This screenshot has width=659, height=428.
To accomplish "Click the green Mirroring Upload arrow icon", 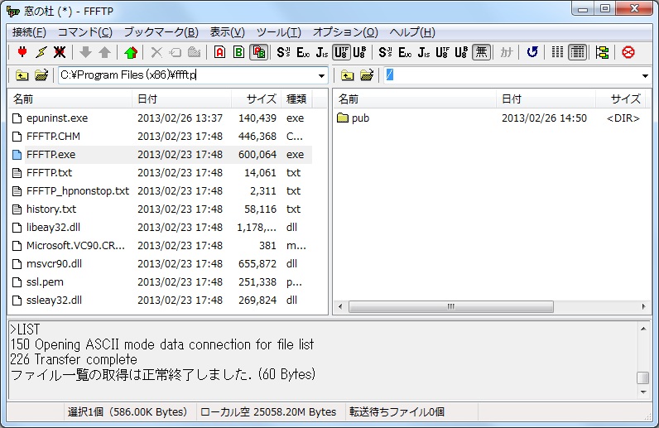I will coord(131,52).
